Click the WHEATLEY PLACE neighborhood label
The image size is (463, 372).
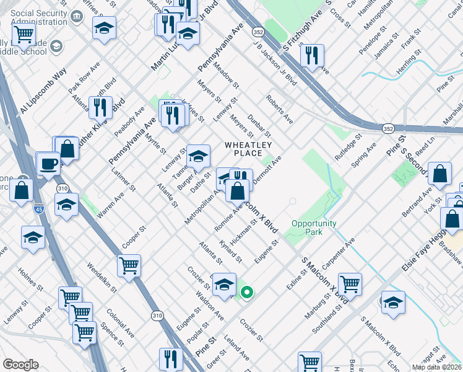(248, 149)
